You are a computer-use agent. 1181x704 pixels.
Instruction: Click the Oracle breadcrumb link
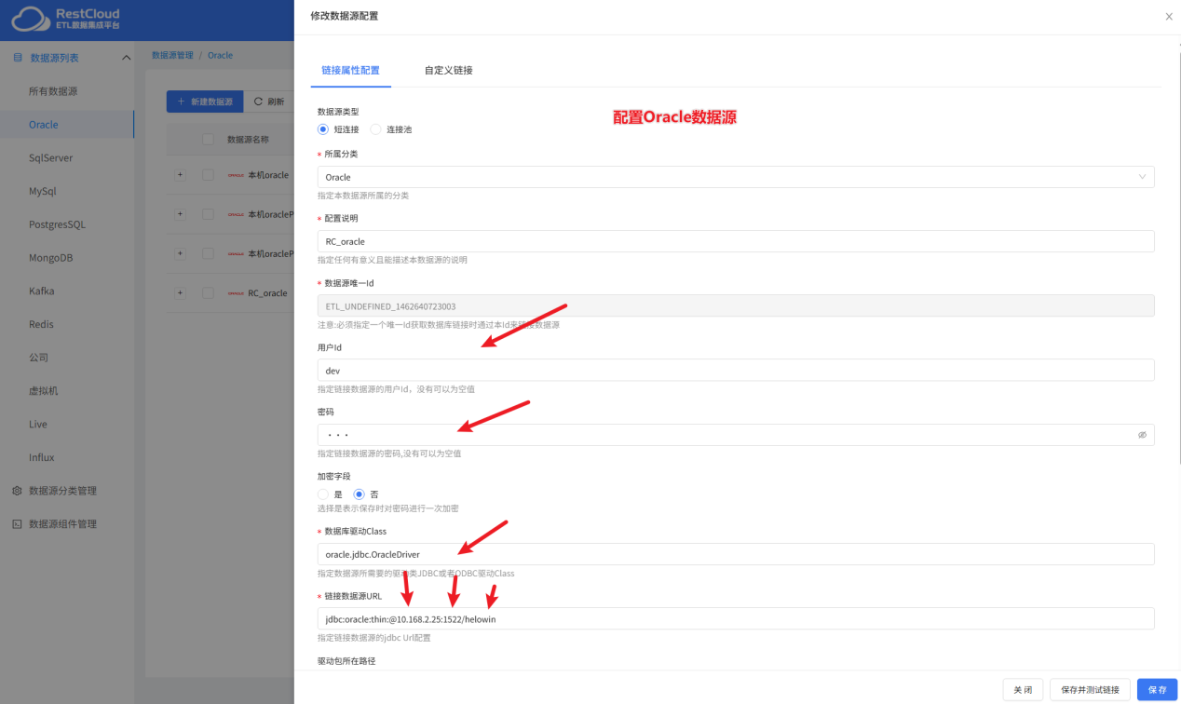pos(220,56)
